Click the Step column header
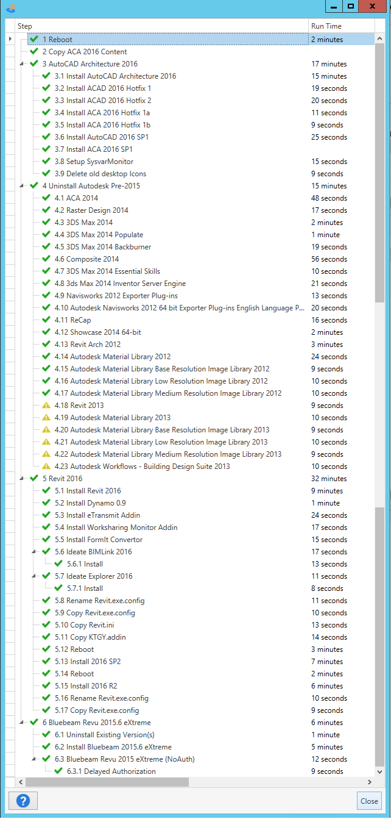391x819 pixels. (x=162, y=26)
